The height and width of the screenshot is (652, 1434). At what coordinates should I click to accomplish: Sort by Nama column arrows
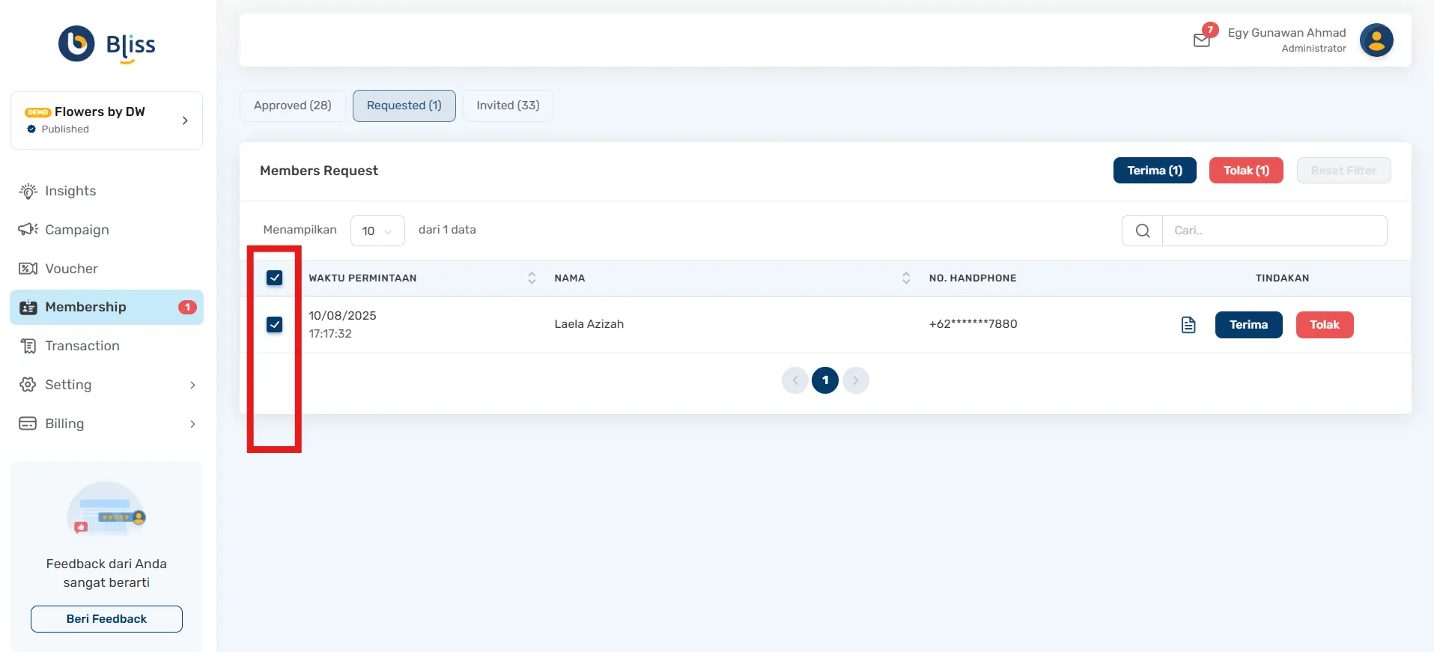(905, 278)
